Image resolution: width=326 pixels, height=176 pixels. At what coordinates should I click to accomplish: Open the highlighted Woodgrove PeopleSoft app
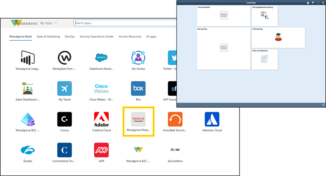pyautogui.click(x=138, y=122)
